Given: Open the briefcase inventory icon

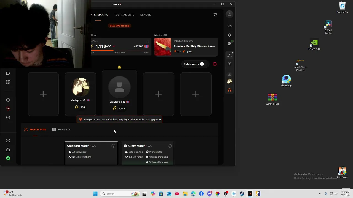Looking at the screenshot, I should 8,149.
